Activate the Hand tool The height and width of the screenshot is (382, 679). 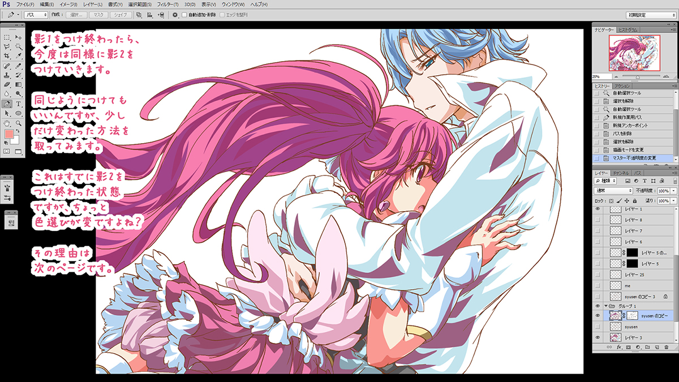(7, 122)
